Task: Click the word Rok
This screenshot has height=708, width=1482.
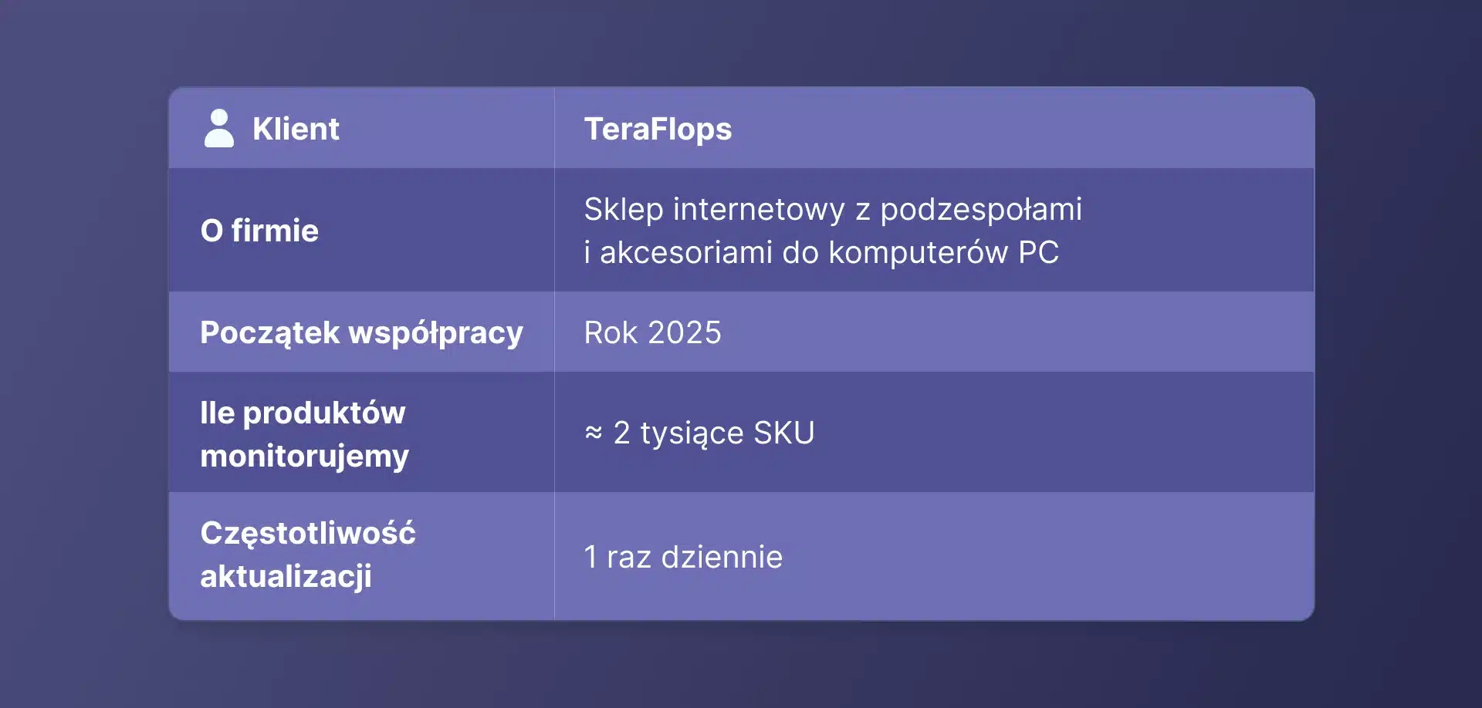Action: click(x=611, y=332)
